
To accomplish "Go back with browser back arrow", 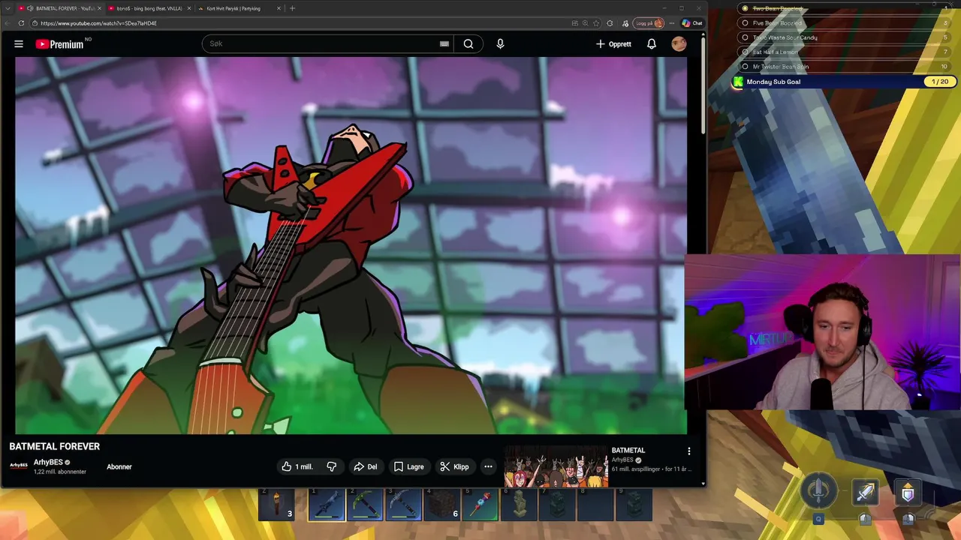I will point(7,23).
